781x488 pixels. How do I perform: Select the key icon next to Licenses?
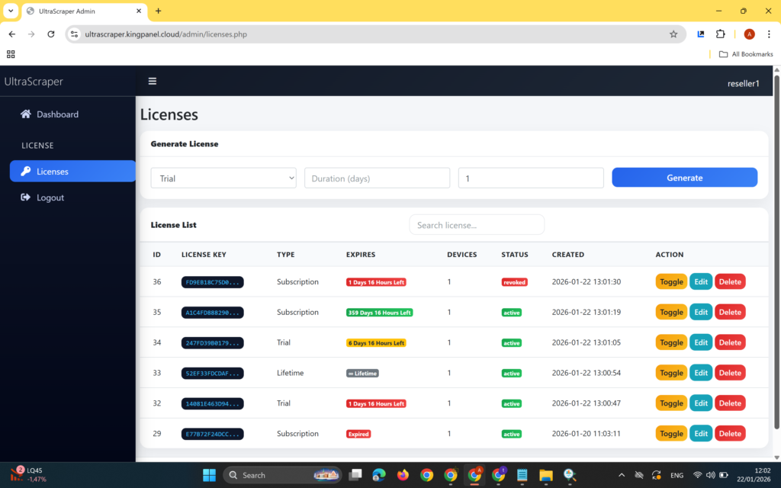(25, 171)
